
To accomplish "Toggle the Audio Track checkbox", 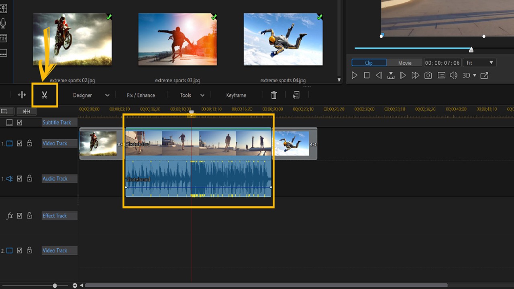I will click(x=19, y=179).
